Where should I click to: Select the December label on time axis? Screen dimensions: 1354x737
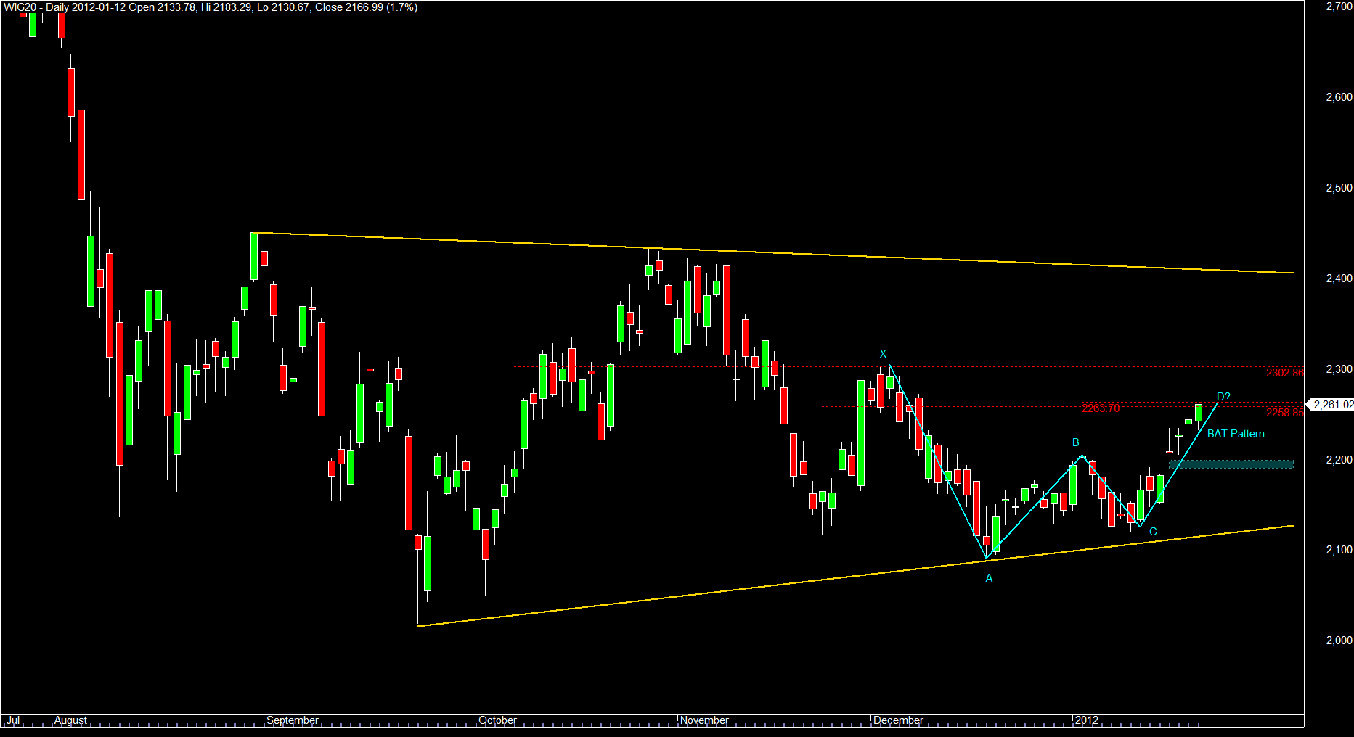pos(899,720)
